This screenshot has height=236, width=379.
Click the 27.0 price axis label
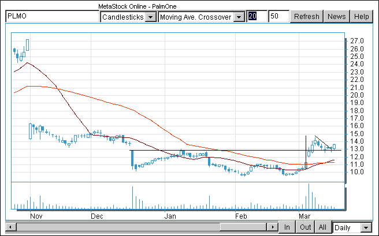coord(357,41)
